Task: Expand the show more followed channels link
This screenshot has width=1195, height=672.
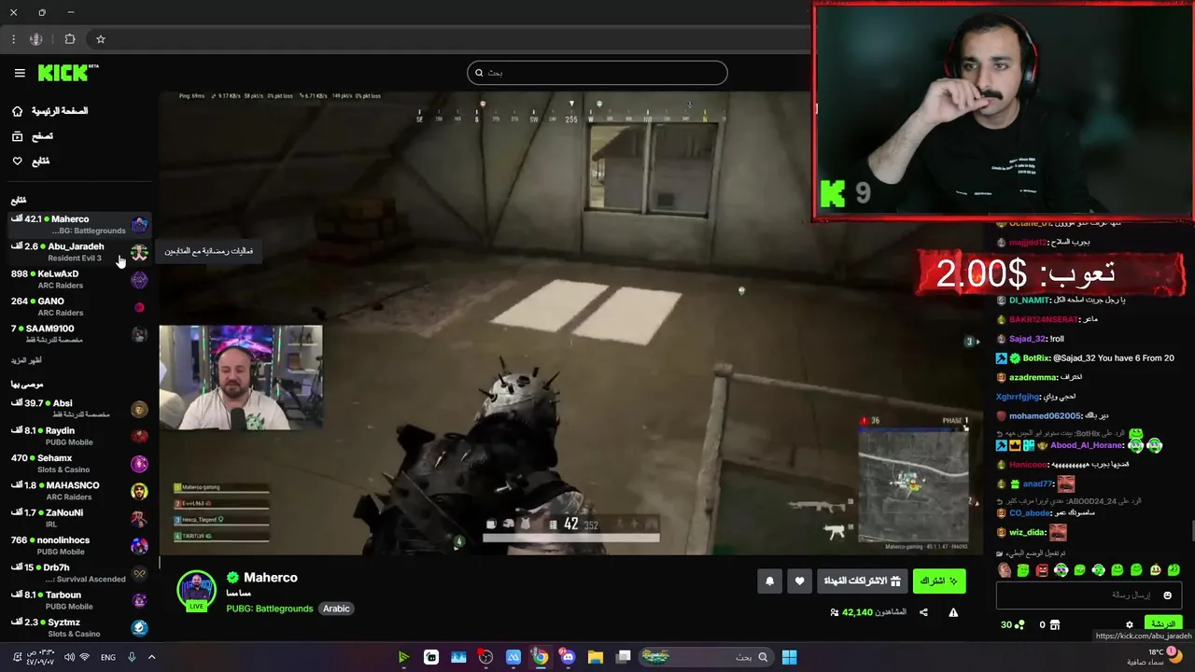Action: coord(26,360)
